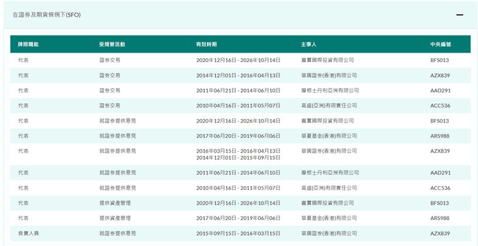This screenshot has height=246, width=478.
Task: Select BFS013 in the 提供資產管理 row
Action: [440, 203]
